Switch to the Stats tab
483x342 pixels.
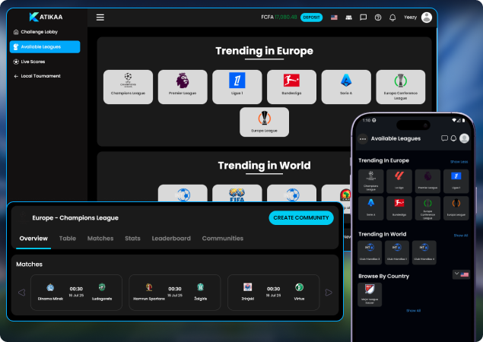tap(133, 239)
